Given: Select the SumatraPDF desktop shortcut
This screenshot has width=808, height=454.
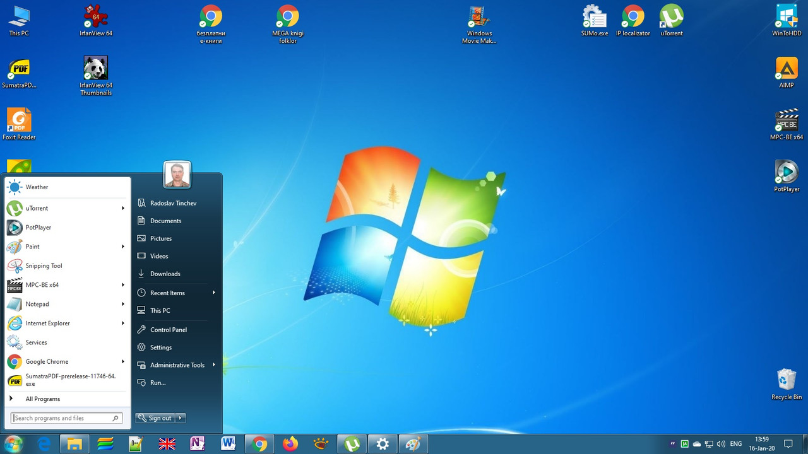Looking at the screenshot, I should click(19, 73).
